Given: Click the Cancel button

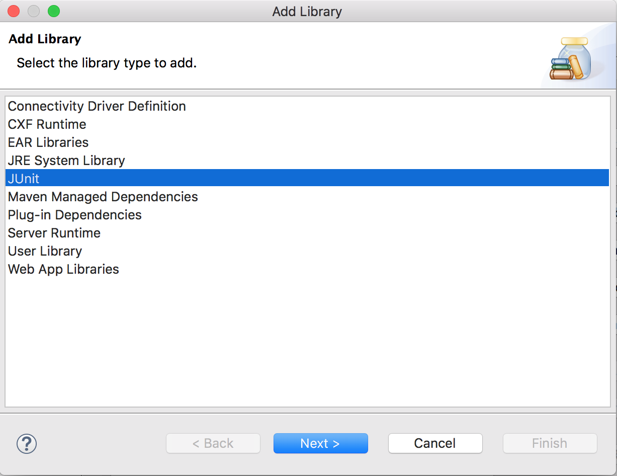Looking at the screenshot, I should pos(435,443).
